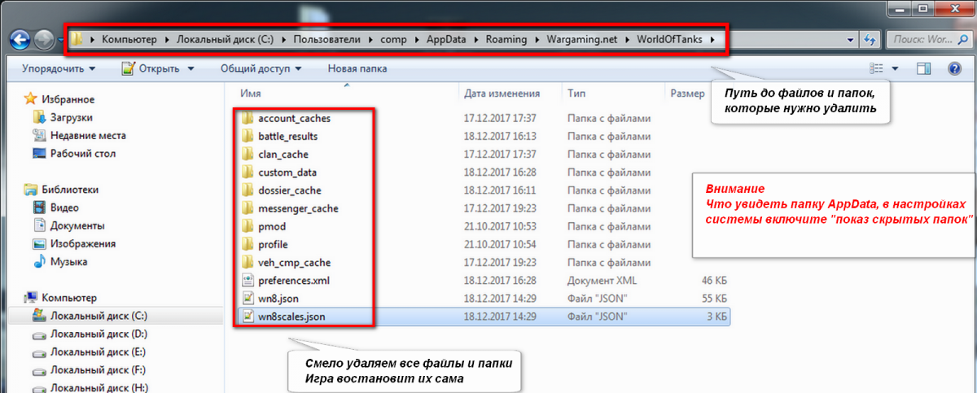Select the veh_cmp_cache folder icon
Screen dimensions: 977x393
[248, 262]
